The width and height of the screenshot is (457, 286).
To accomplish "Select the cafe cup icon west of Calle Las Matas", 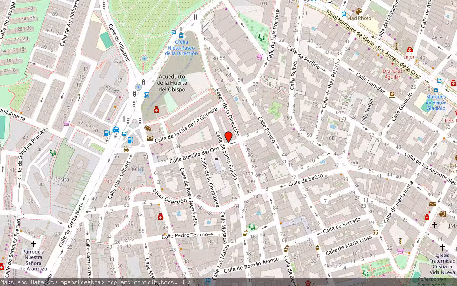I will pyautogui.click(x=246, y=234).
